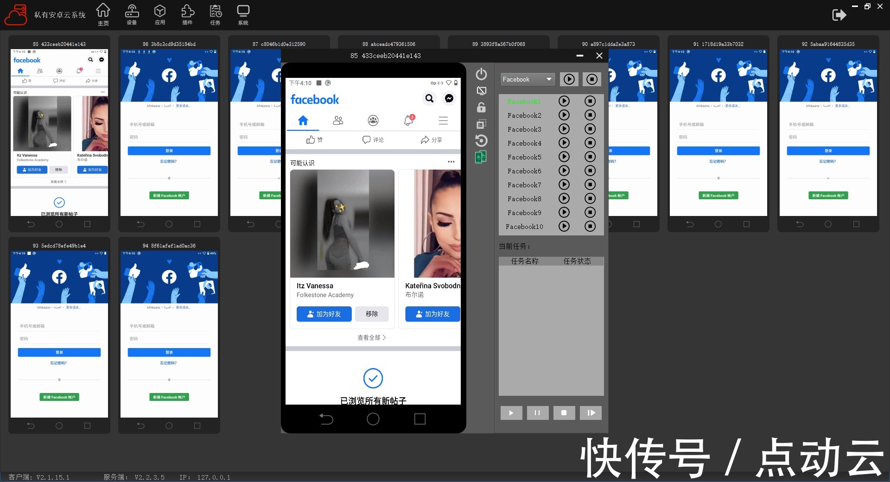The height and width of the screenshot is (482, 890).
Task: Click the task step-forward button at panel bottom
Action: (x=591, y=413)
